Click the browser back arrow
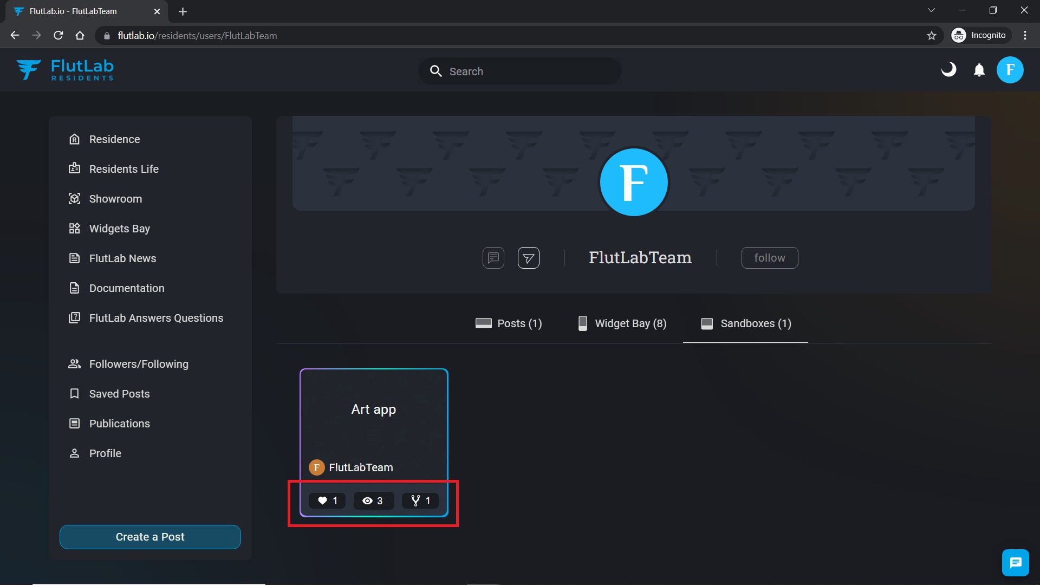The height and width of the screenshot is (585, 1040). tap(15, 35)
